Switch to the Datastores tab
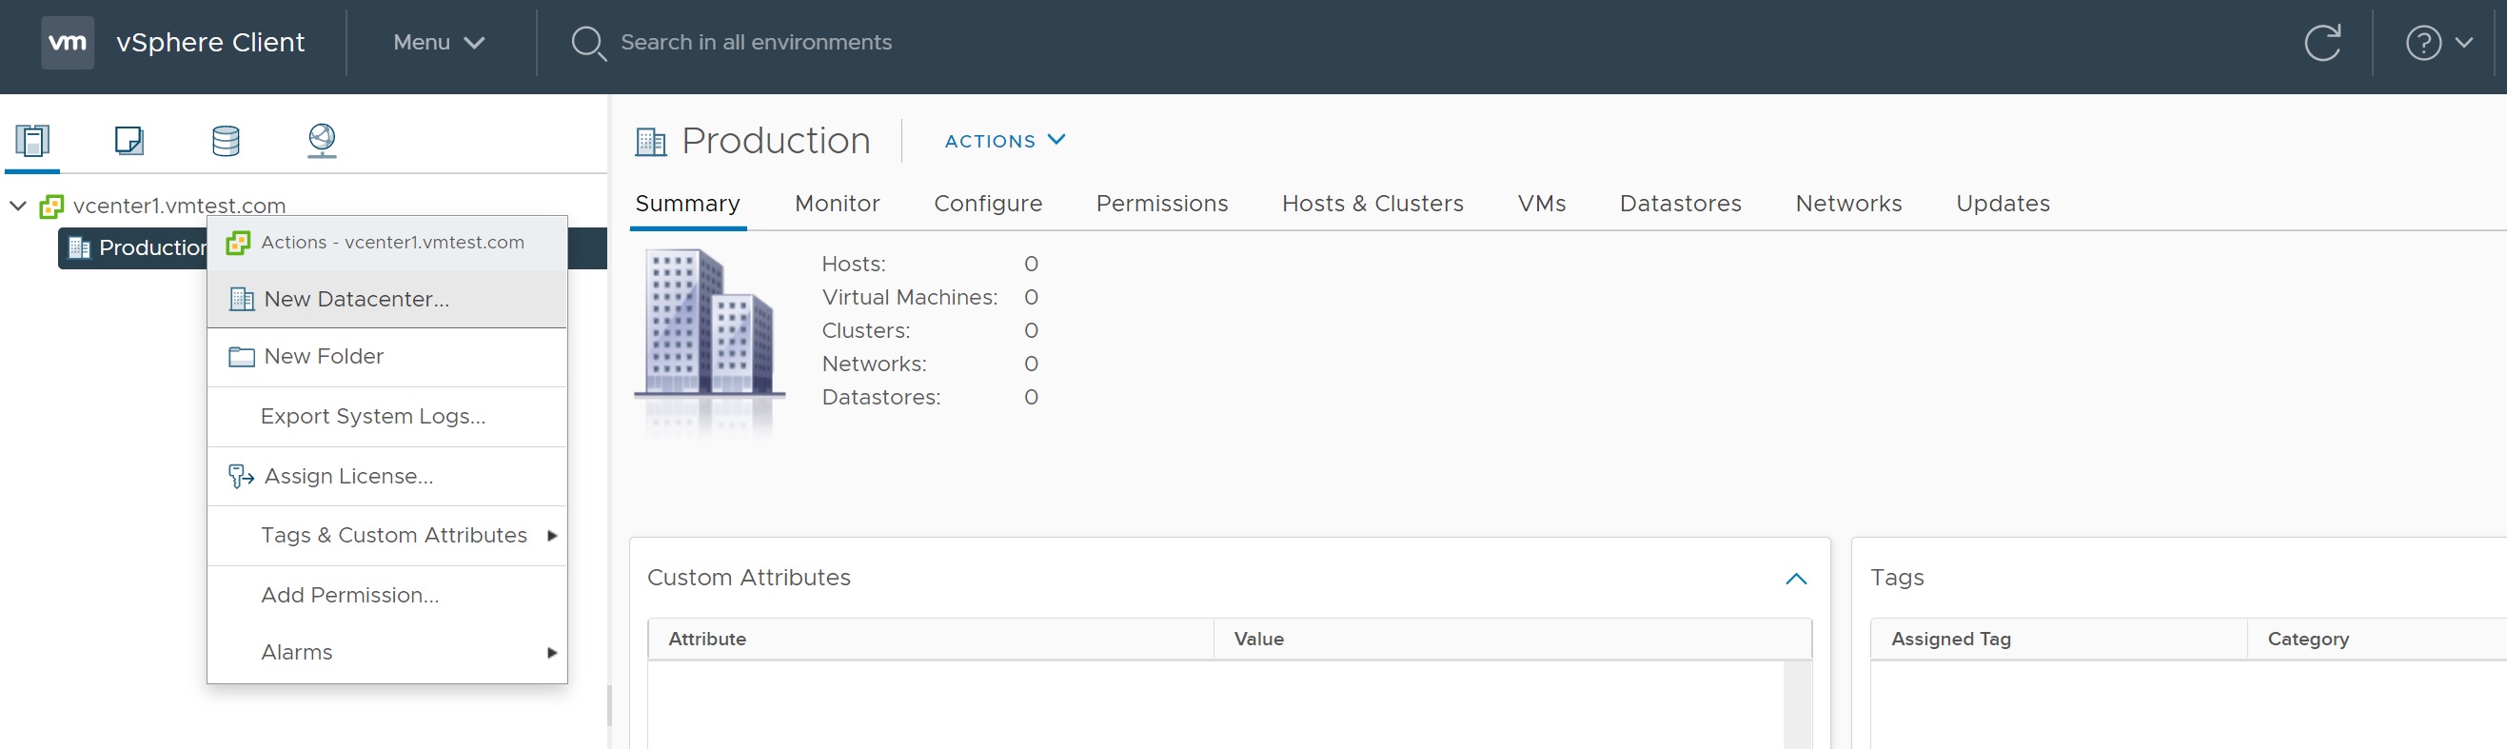This screenshot has height=749, width=2507. (x=1681, y=204)
